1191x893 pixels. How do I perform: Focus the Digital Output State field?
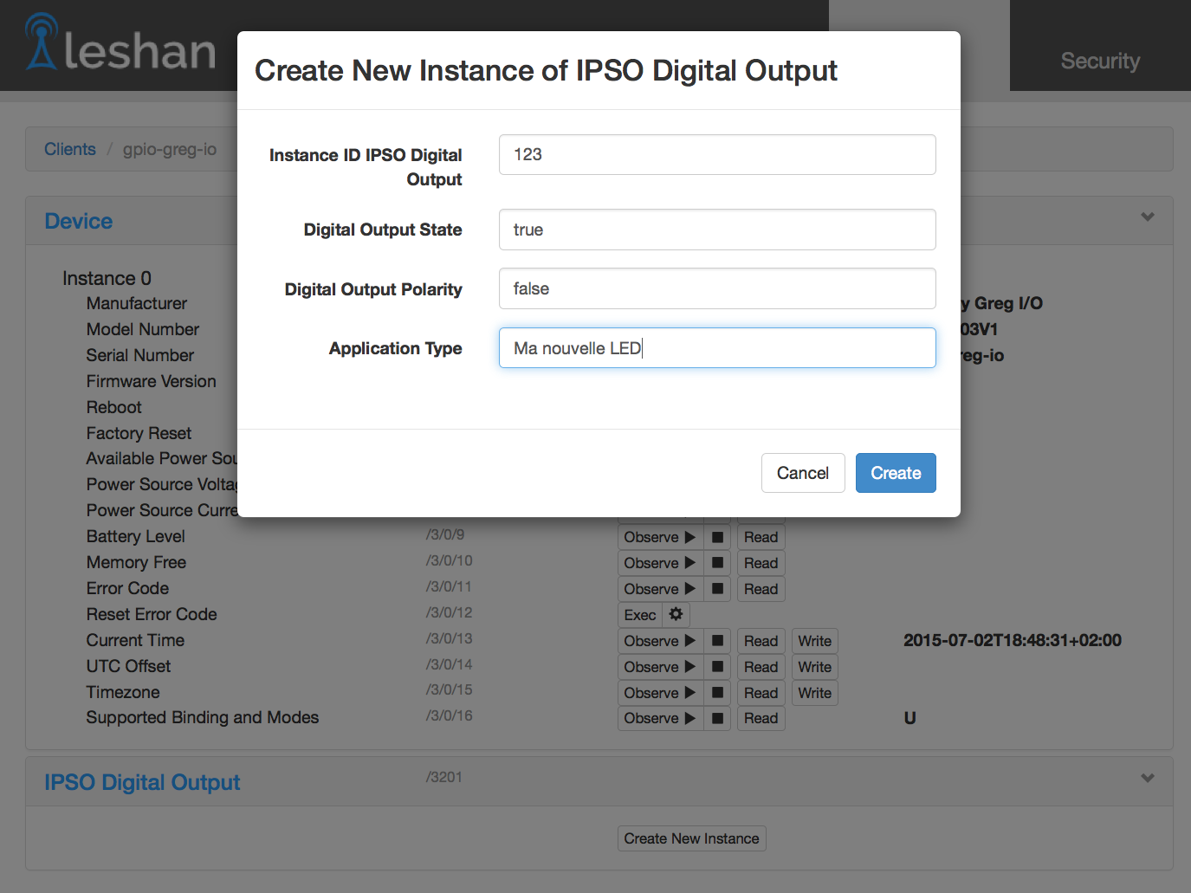[717, 230]
